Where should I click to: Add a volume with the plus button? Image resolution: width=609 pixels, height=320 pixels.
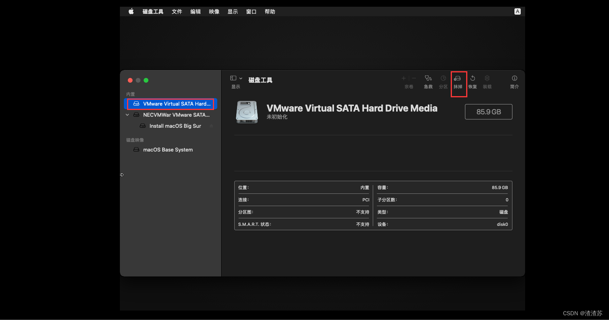click(x=404, y=78)
